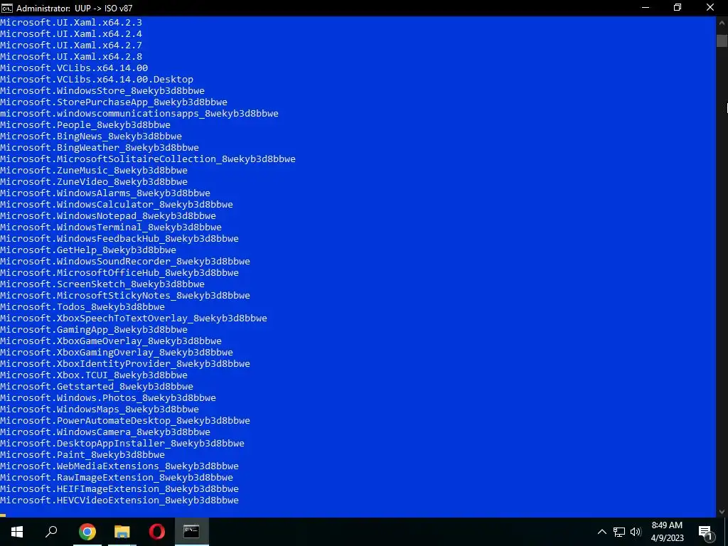This screenshot has height=546, width=728.
Task: Open the volume speaker icon
Action: point(636,532)
